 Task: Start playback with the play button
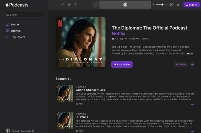coord(69,5)
